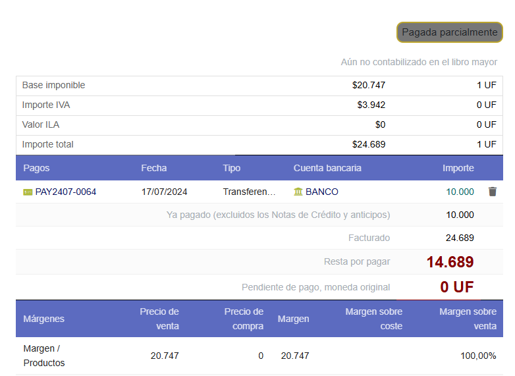Click the Facturado amount 24.689
Viewport: 515px width, 376px height.
[x=460, y=238]
